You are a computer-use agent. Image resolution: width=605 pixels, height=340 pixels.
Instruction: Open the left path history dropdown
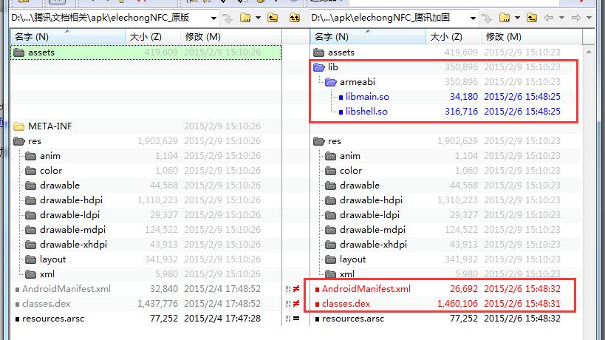point(213,18)
